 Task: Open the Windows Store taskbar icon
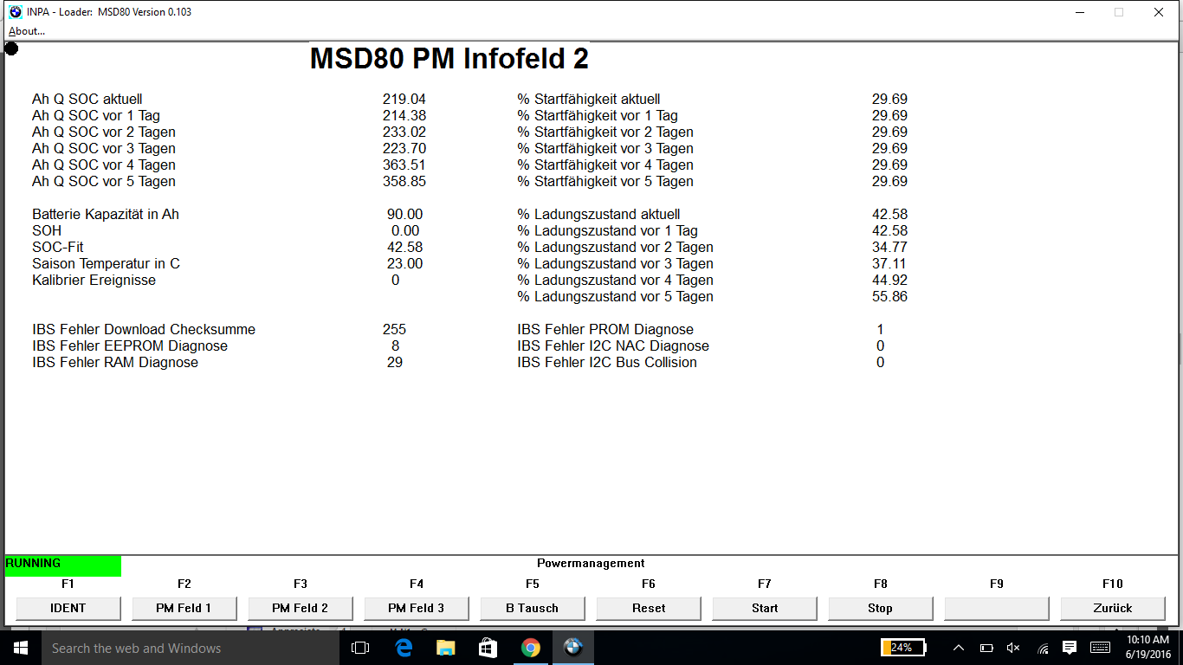[488, 648]
